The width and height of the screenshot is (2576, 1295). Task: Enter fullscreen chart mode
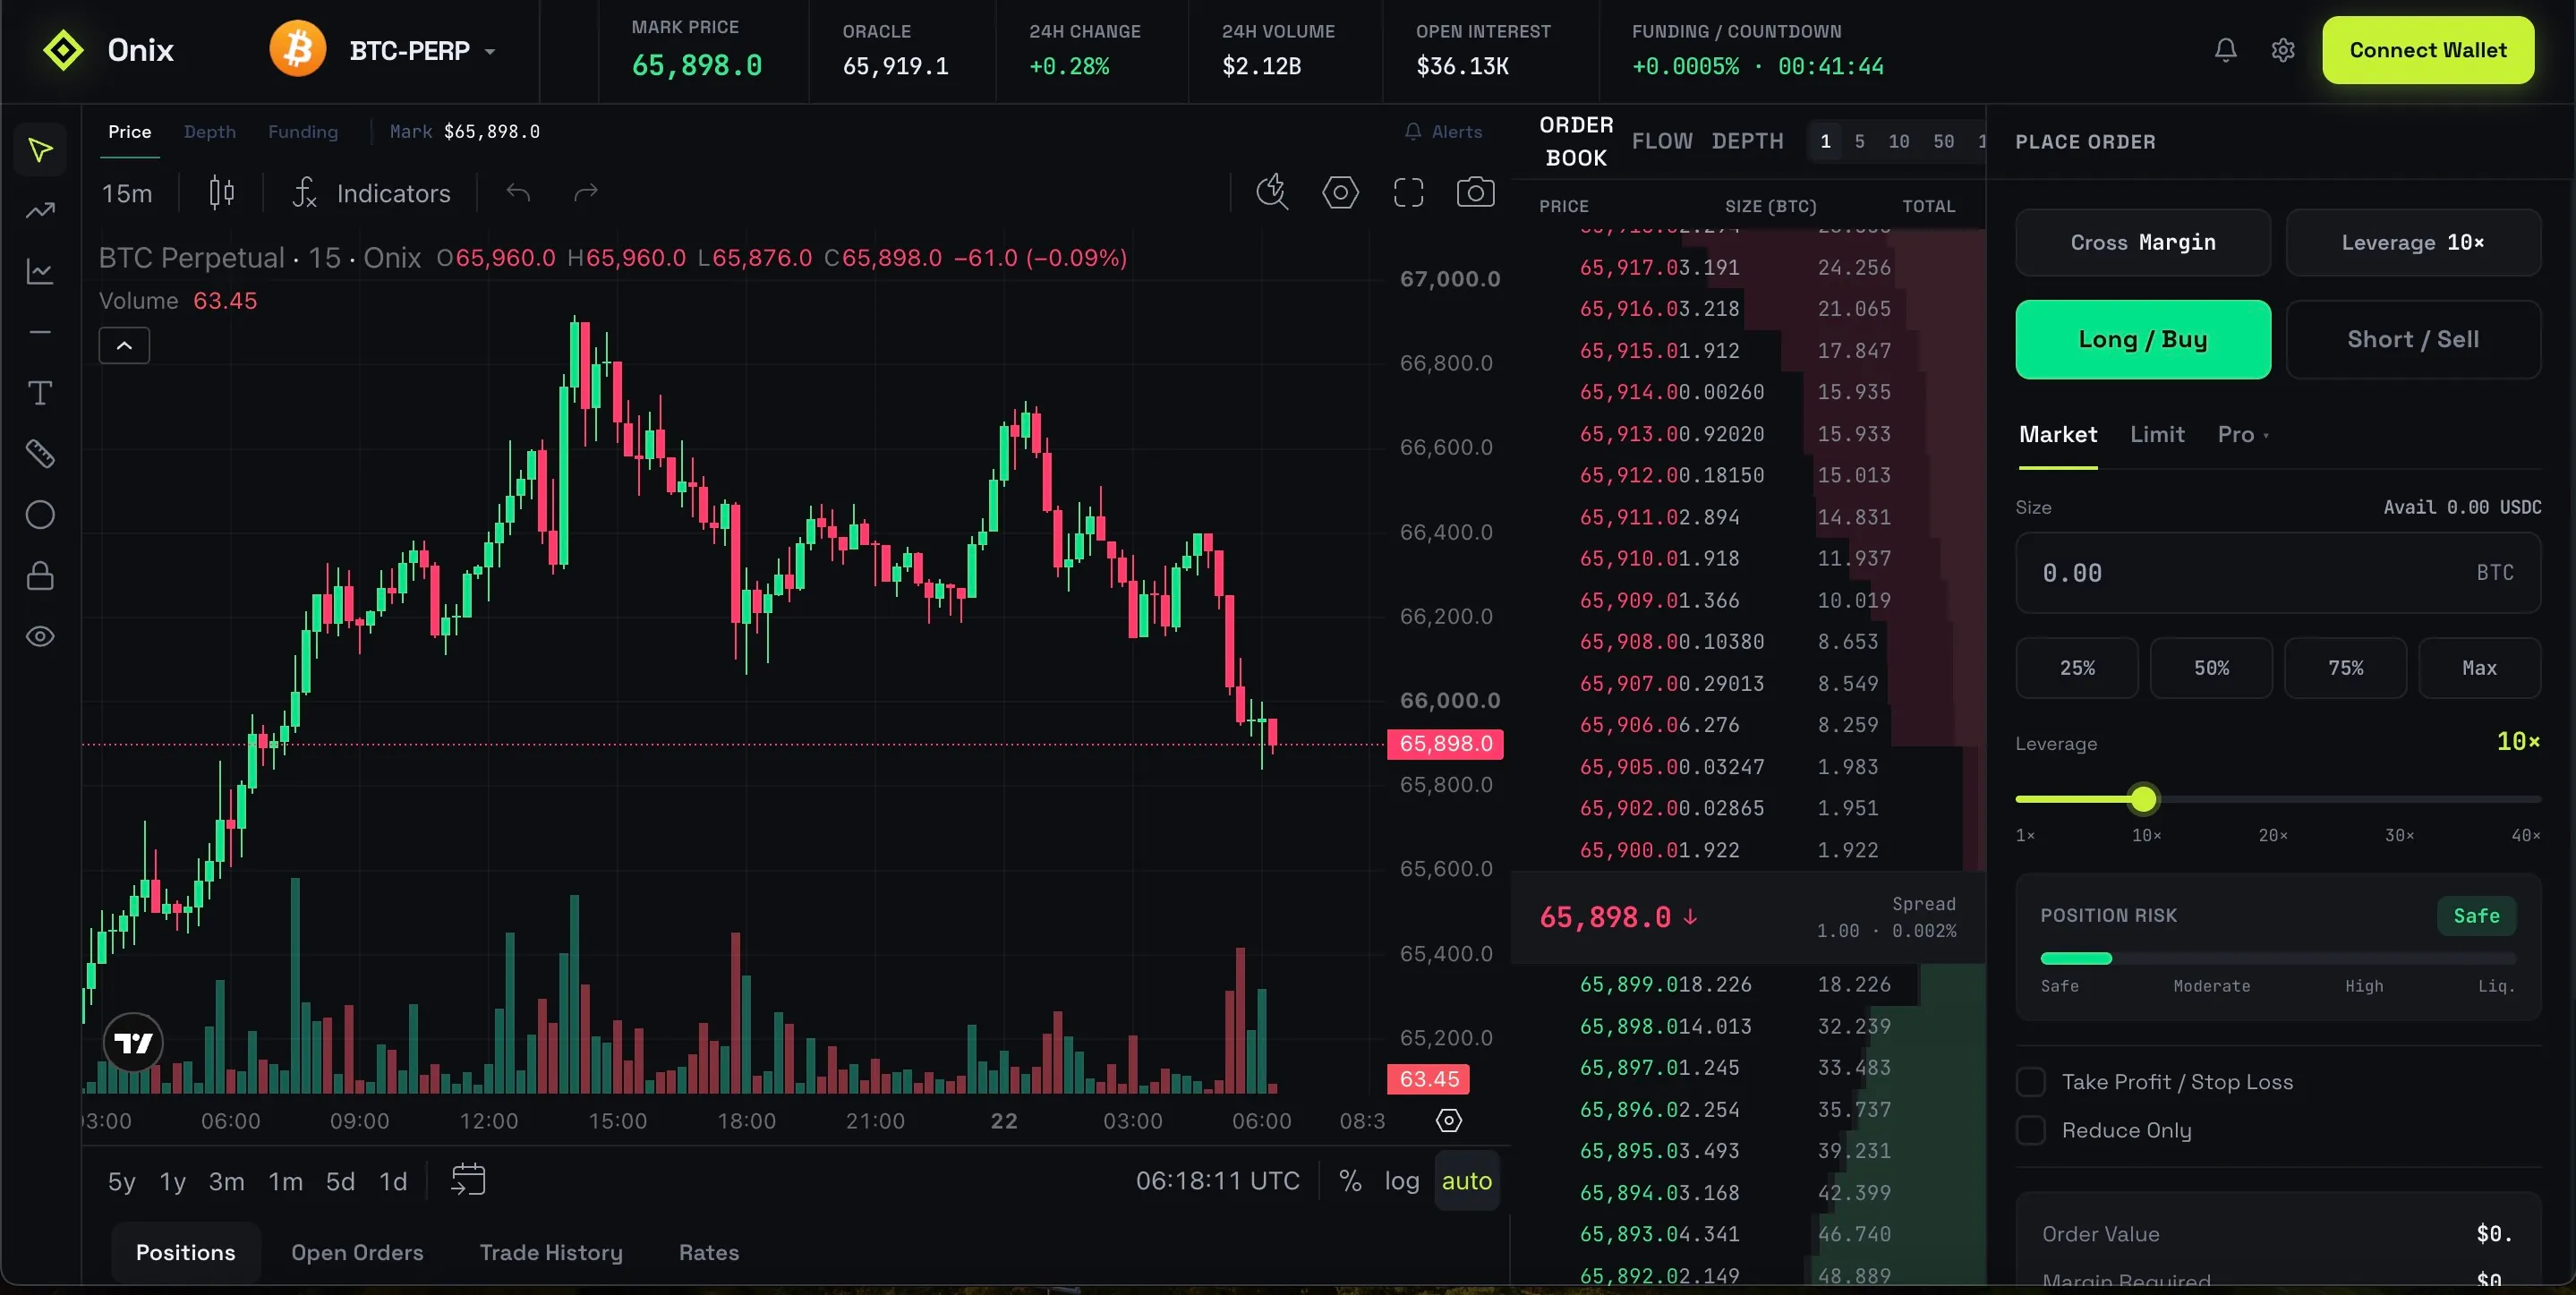pos(1408,192)
